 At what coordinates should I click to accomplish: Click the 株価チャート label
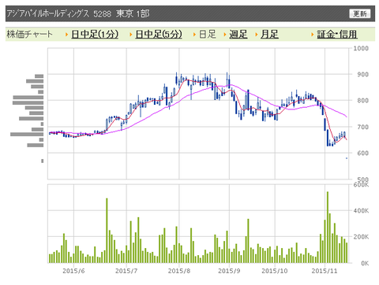point(29,35)
